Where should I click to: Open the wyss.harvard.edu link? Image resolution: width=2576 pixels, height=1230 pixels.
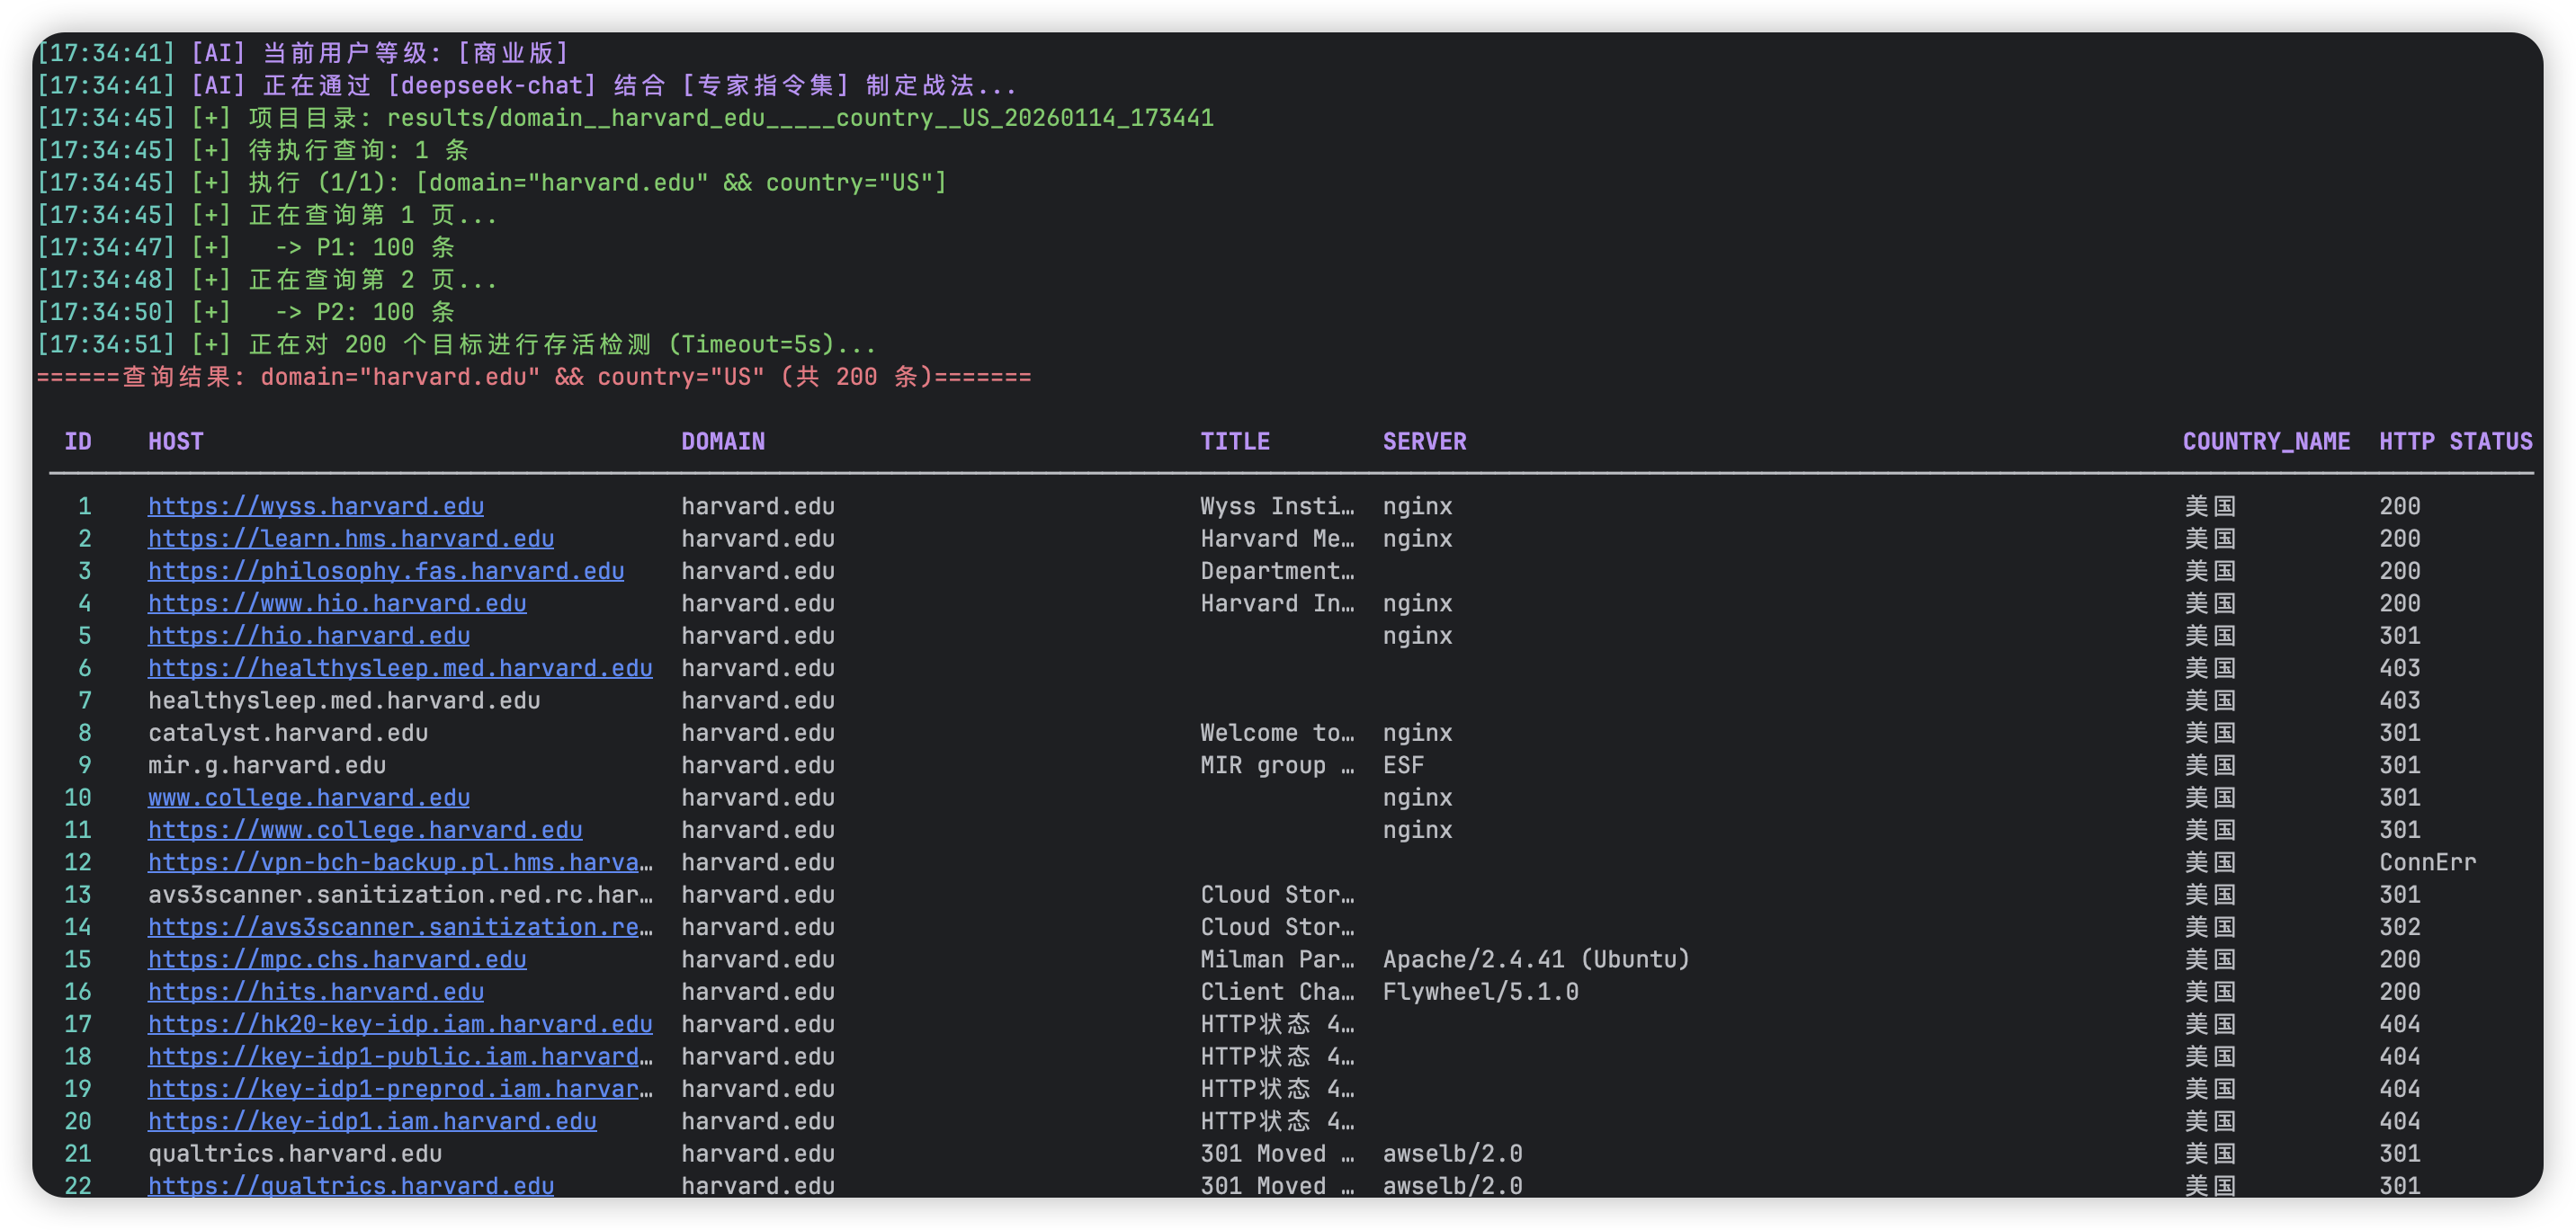pyautogui.click(x=315, y=506)
